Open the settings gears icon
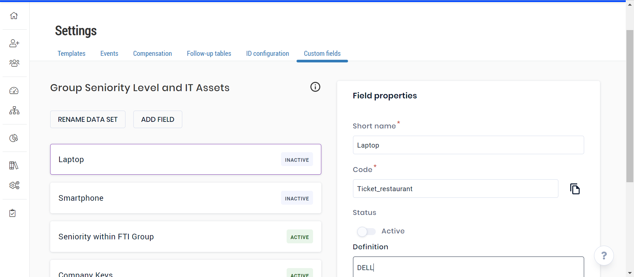This screenshot has width=634, height=277. [14, 185]
